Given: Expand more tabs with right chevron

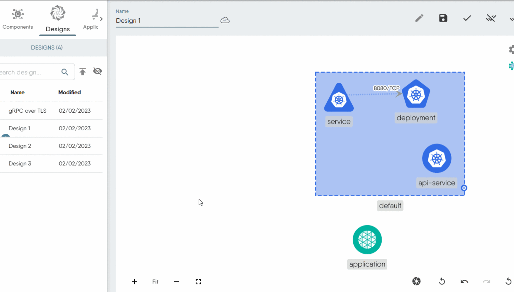Looking at the screenshot, I should click(101, 19).
